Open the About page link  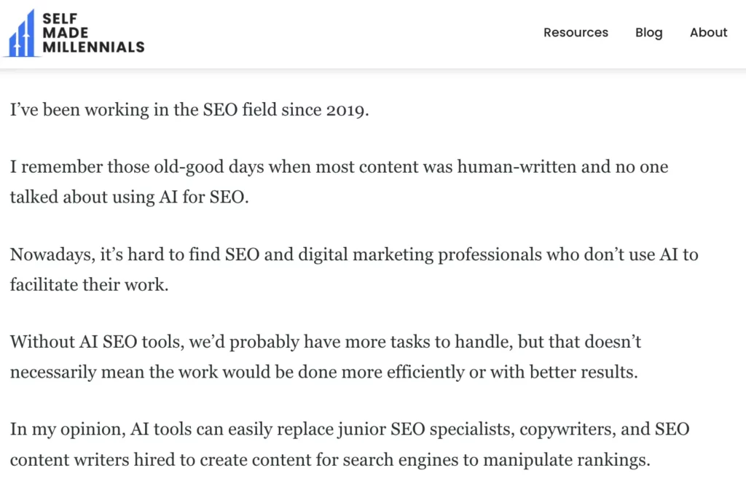click(708, 33)
